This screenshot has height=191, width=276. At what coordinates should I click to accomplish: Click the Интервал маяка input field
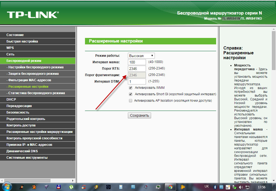137,62
